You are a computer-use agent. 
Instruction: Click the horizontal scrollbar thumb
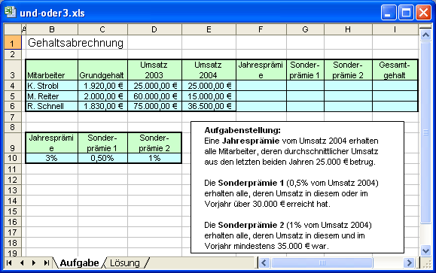(x=322, y=262)
